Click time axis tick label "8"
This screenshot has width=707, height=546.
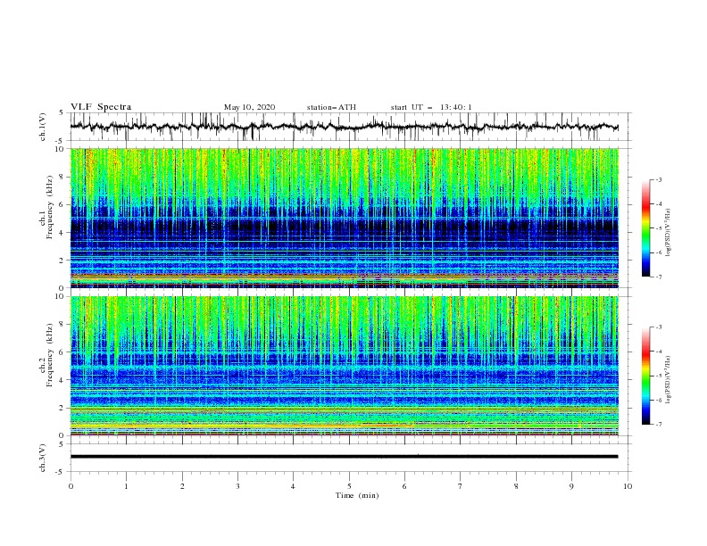click(516, 486)
